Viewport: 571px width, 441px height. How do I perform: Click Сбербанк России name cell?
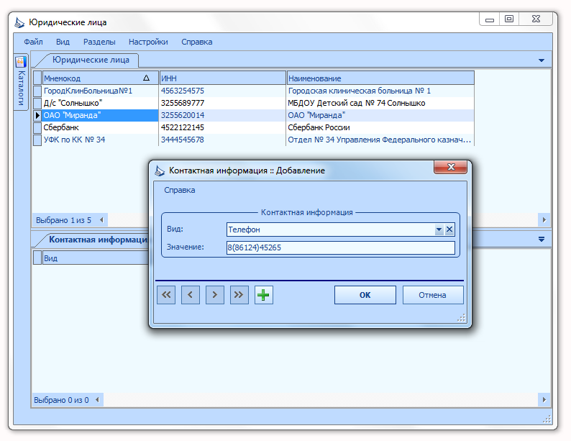[x=380, y=127]
